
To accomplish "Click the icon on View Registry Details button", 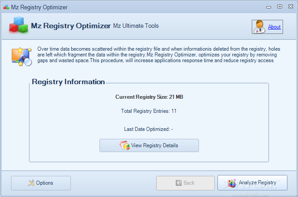I will click(x=125, y=145).
